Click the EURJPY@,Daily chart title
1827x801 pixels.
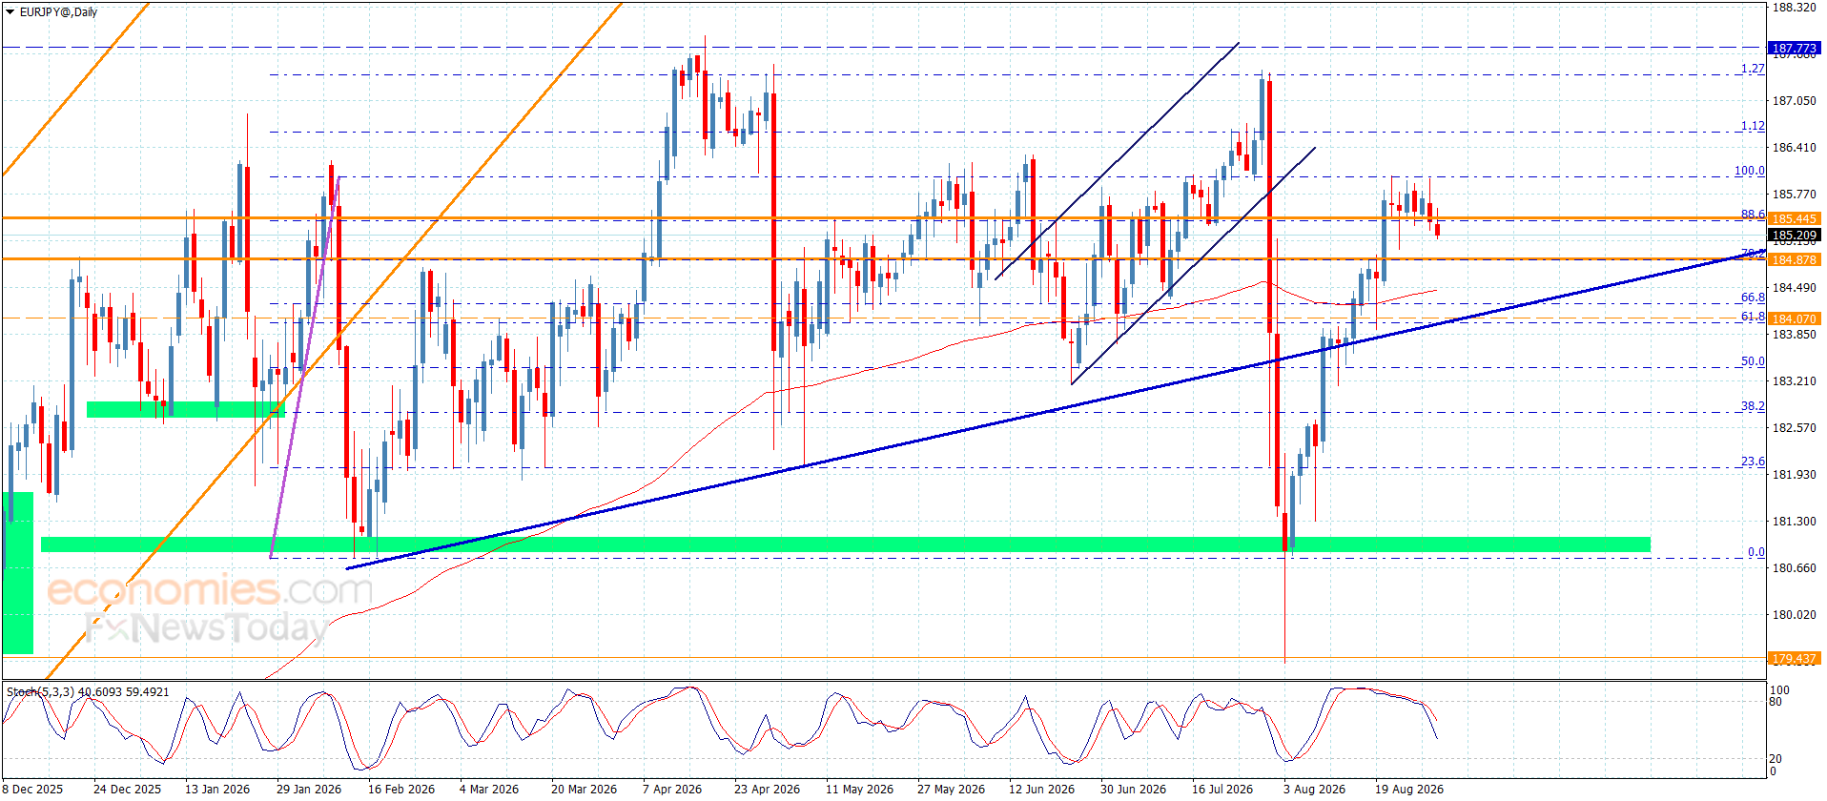coord(58,12)
